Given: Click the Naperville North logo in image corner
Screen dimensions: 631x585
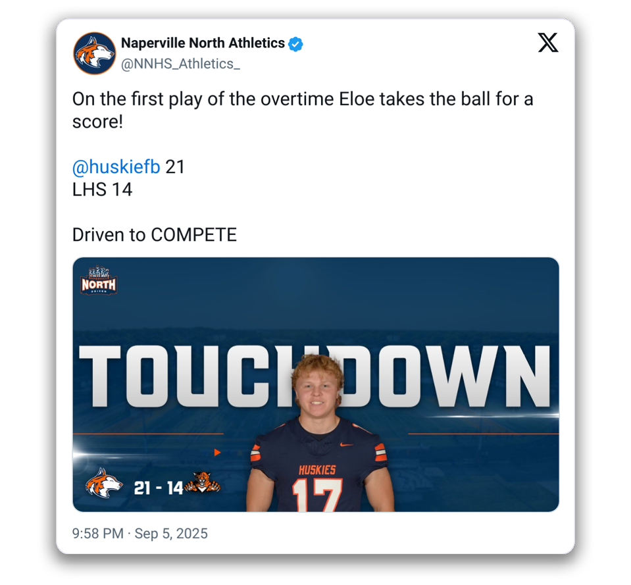Looking at the screenshot, I should pos(99,280).
